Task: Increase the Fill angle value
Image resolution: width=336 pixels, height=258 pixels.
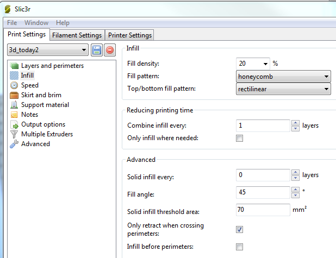Action: [x=295, y=190]
